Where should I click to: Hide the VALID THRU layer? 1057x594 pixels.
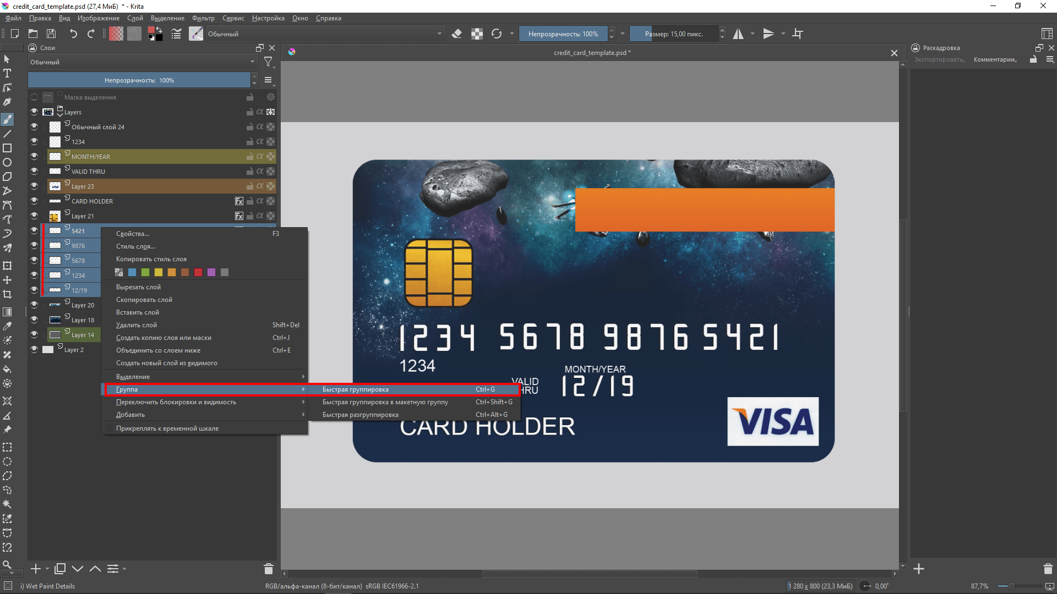coord(34,171)
